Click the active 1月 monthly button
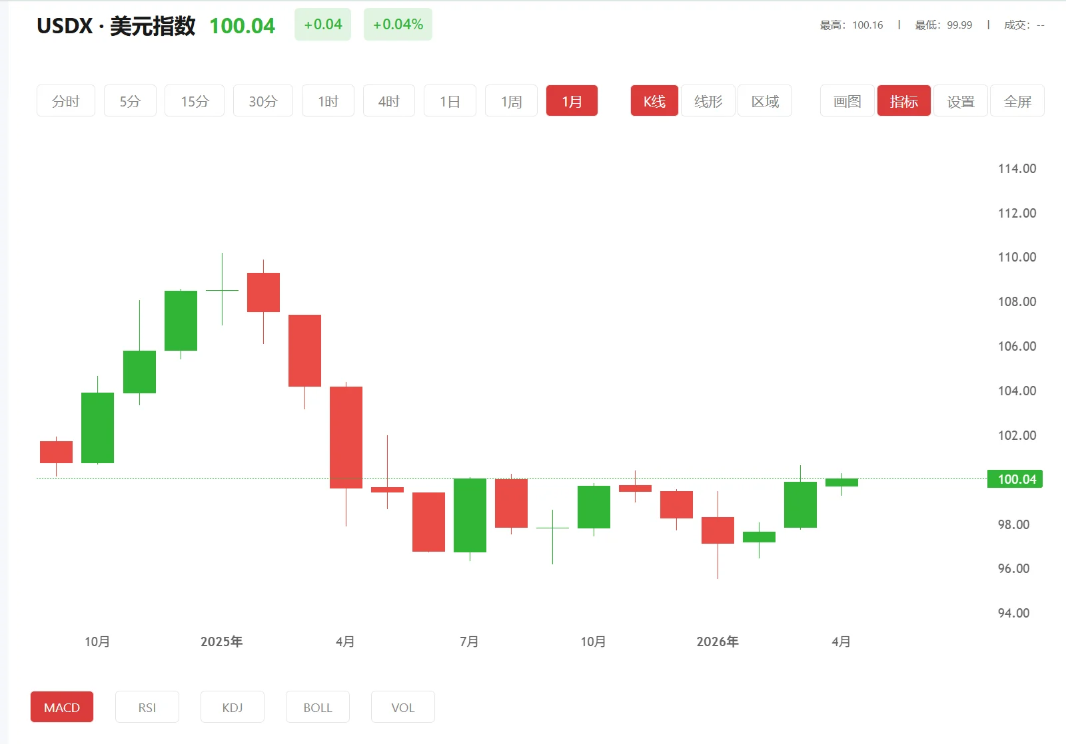The image size is (1066, 744). point(572,101)
